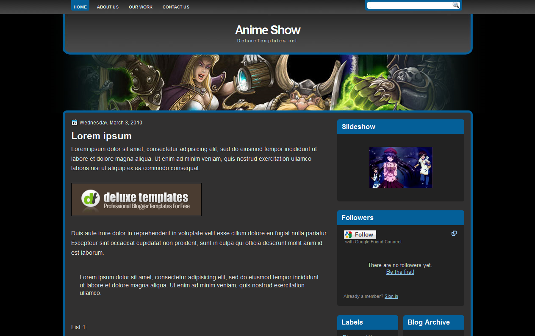Click the Slideshow widget header
The width and height of the screenshot is (535, 336).
(401, 127)
